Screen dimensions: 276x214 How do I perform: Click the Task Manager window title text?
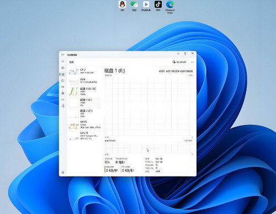(72, 55)
